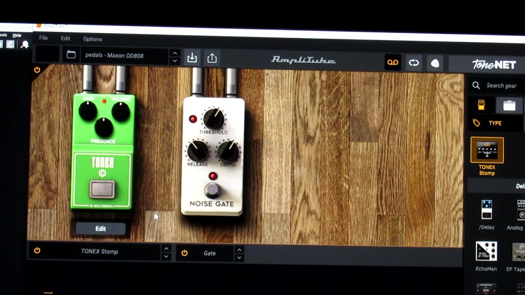
Task: Click the IK MULTIMEDIA text on green pedal
Action: pos(102,205)
